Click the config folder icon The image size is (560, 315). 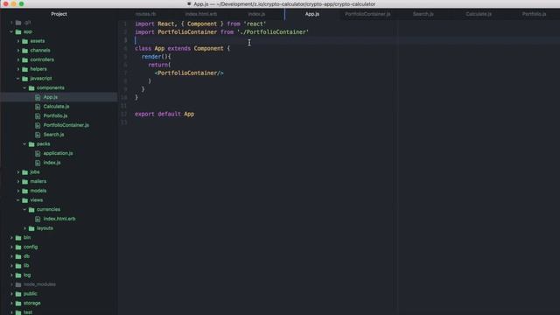pos(18,247)
